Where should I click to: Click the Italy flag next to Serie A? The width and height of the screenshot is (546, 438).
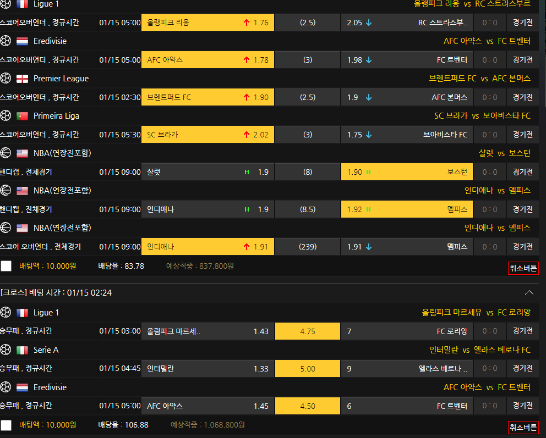point(22,350)
